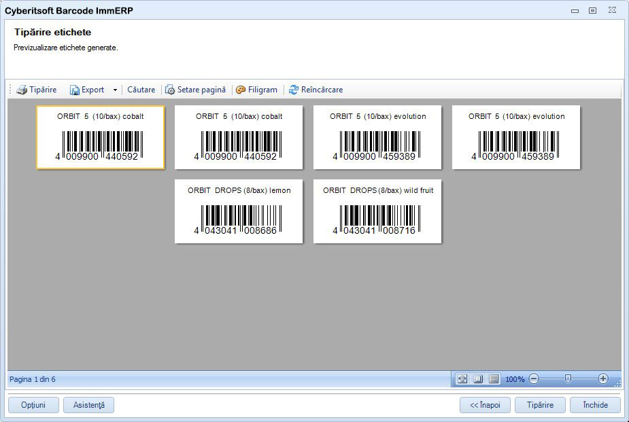Click the Asistență button

(x=88, y=405)
